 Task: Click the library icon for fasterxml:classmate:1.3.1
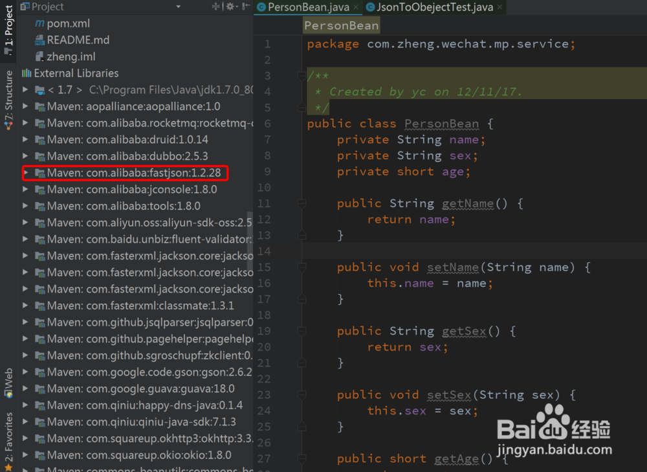[x=40, y=306]
